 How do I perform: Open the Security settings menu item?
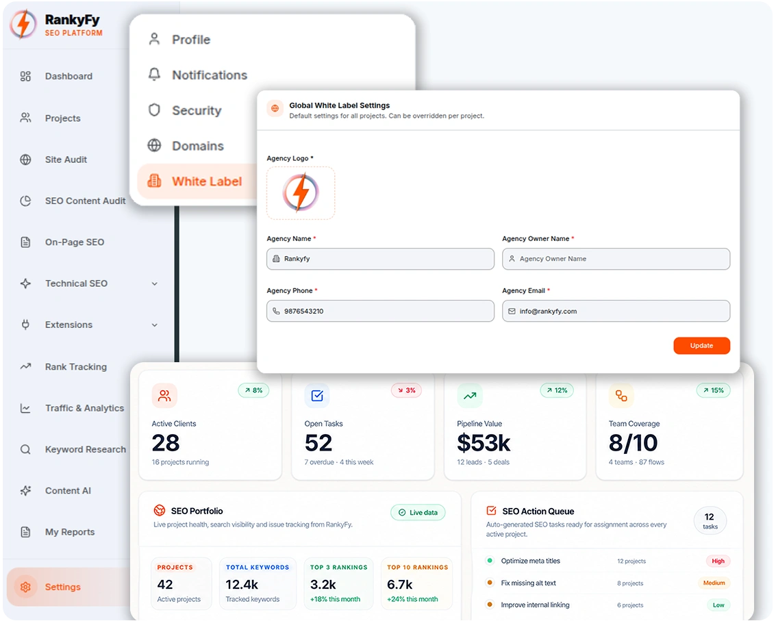[197, 110]
